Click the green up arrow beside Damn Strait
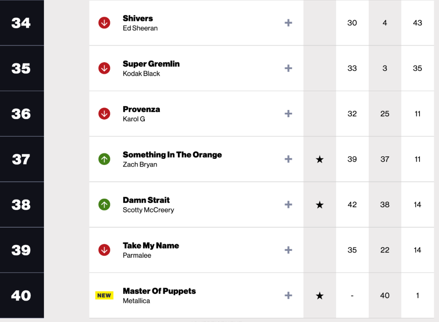Viewport: 439px width, 322px height. click(x=104, y=204)
